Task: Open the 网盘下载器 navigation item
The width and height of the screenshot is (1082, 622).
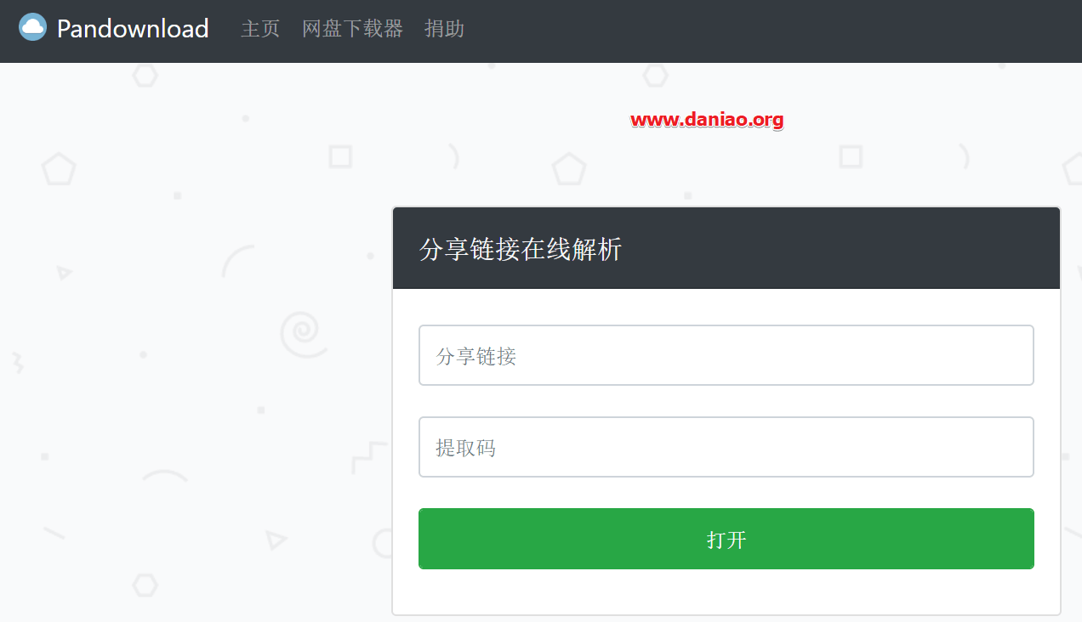Action: click(x=352, y=29)
